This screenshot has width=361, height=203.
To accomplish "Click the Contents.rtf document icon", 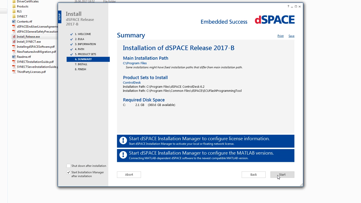I will coord(14,21).
